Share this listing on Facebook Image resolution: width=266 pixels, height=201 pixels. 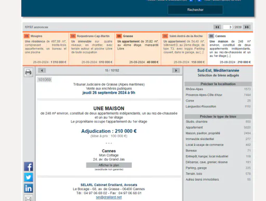point(29,167)
